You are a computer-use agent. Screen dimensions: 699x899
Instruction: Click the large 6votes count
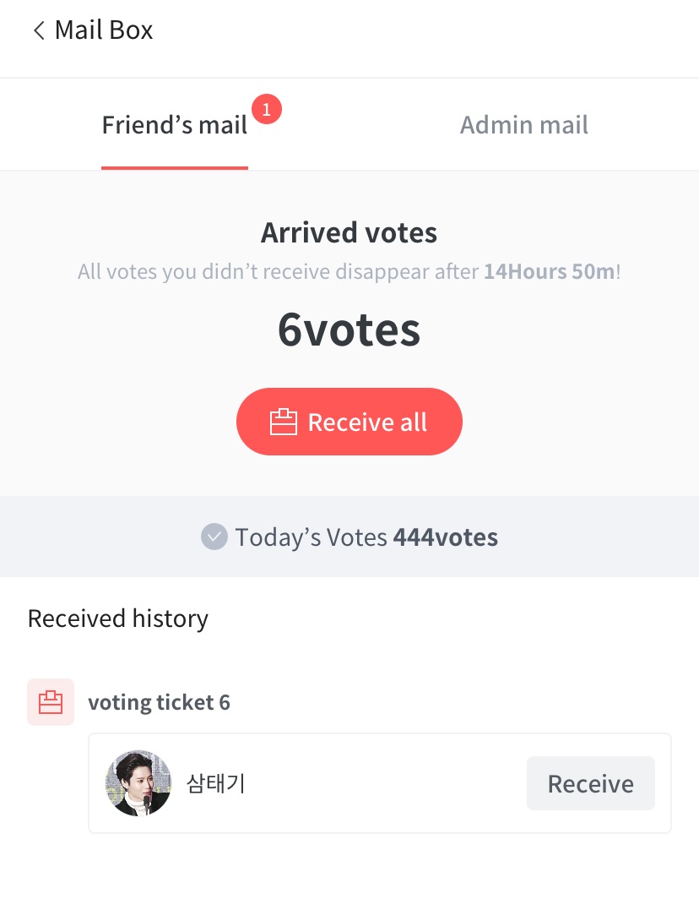[x=349, y=330]
